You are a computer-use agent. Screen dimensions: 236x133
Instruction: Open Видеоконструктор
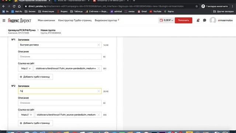[x=106, y=20]
